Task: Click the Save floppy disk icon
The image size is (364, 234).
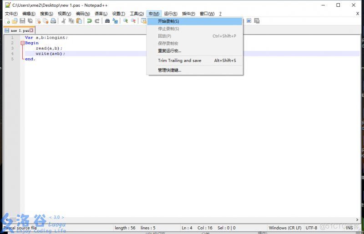Action: (x=22, y=21)
